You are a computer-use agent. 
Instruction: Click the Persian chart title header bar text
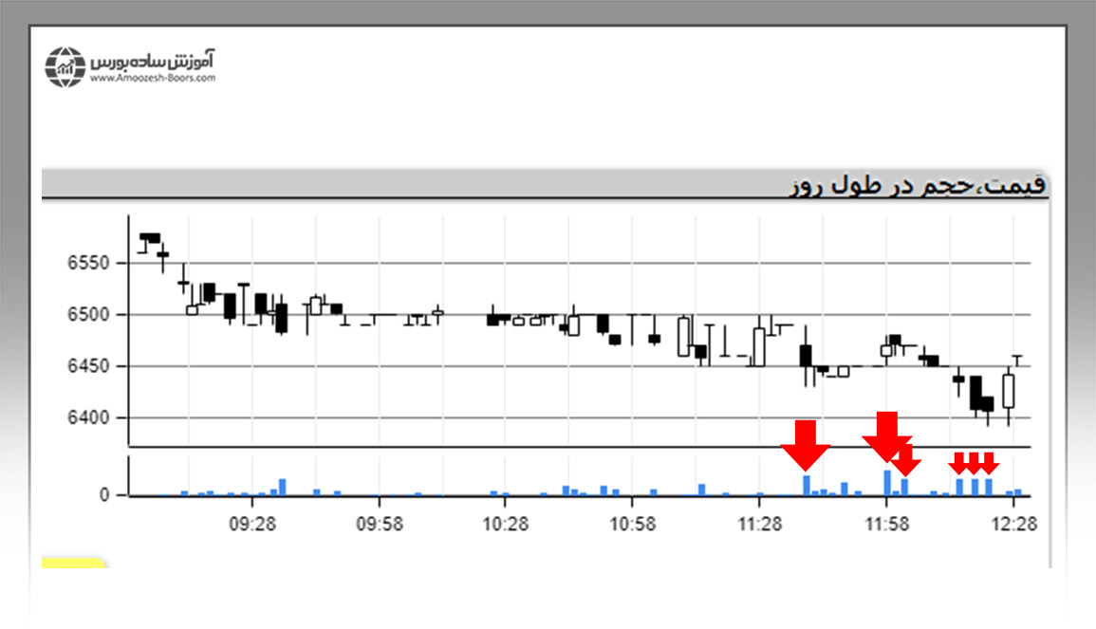(918, 184)
